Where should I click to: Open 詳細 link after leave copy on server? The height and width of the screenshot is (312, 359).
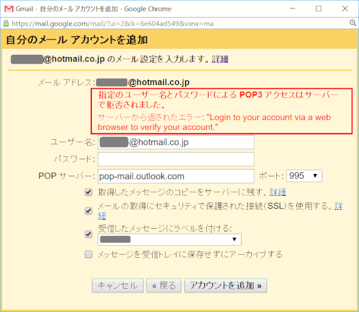[x=277, y=192]
